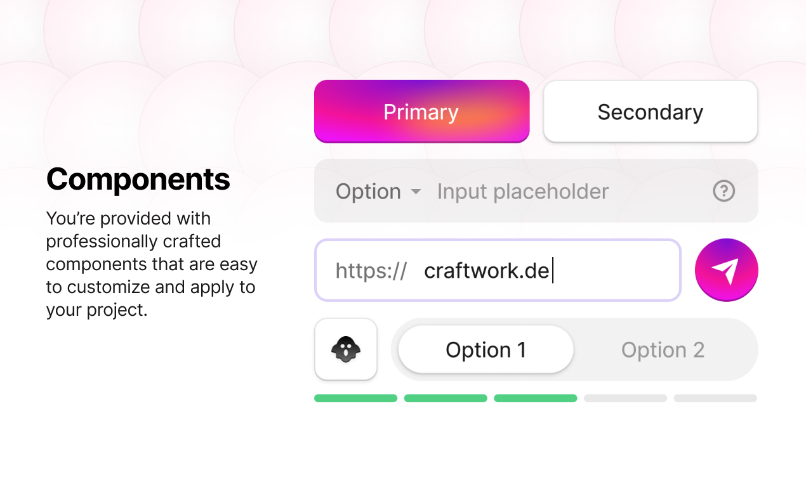806x482 pixels.
Task: Click the Components heading
Action: click(x=138, y=179)
